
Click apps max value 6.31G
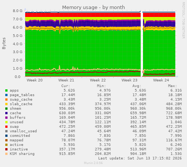point(176,90)
